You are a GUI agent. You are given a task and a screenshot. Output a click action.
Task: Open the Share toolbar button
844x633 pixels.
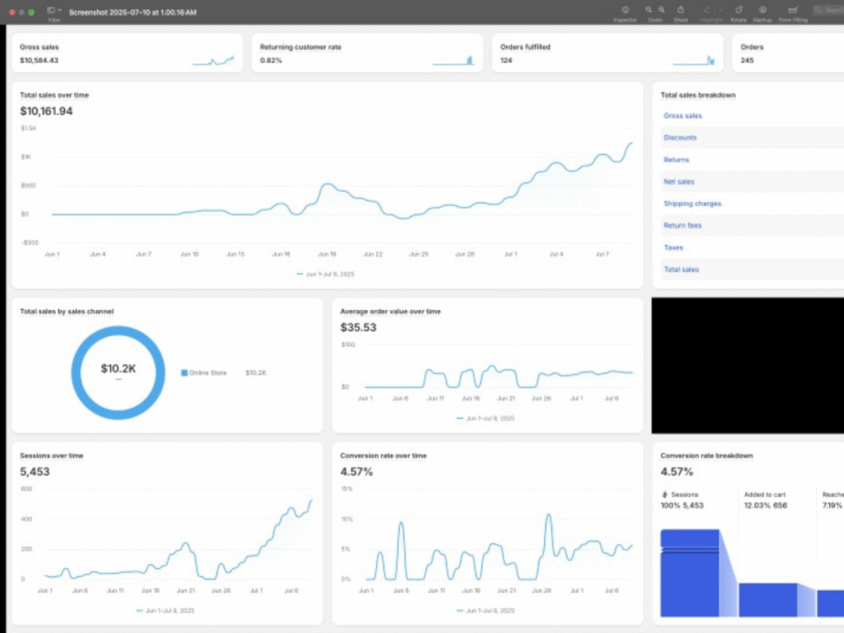[681, 10]
